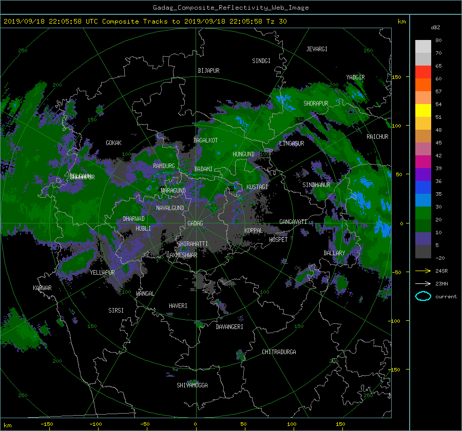The height and width of the screenshot is (431, 462).
Task: Click the km unit label at bottom left
Action: (x=8, y=425)
